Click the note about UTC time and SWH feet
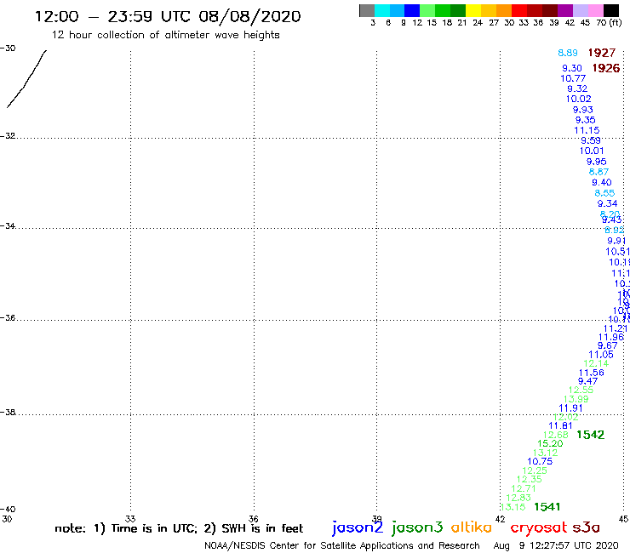Viewport: 630px width, 553px height. click(x=179, y=528)
